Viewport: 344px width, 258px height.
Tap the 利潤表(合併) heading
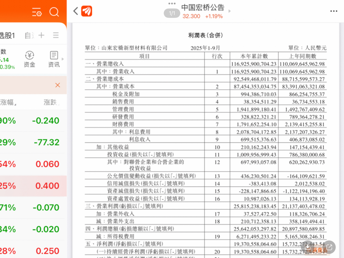point(206,35)
